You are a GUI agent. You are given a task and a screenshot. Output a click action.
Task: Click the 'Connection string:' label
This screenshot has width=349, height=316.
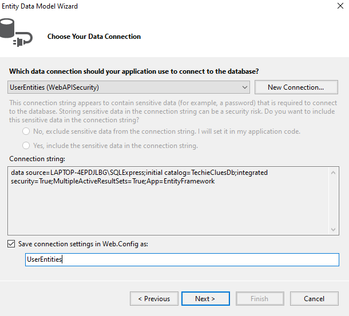coord(37,159)
